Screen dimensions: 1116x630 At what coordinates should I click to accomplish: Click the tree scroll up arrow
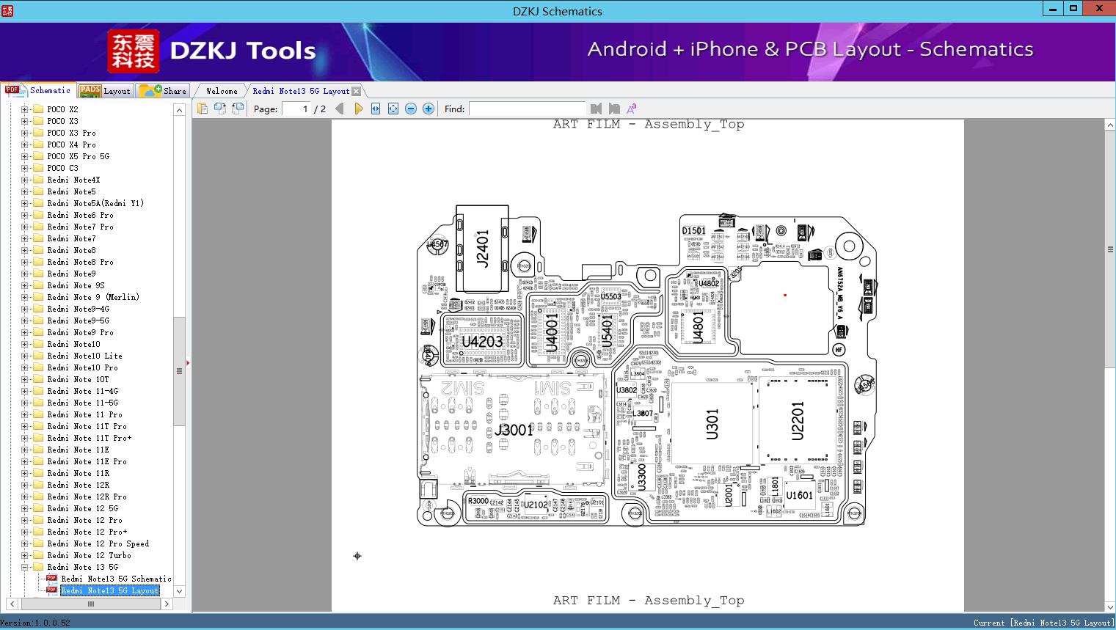click(x=179, y=110)
